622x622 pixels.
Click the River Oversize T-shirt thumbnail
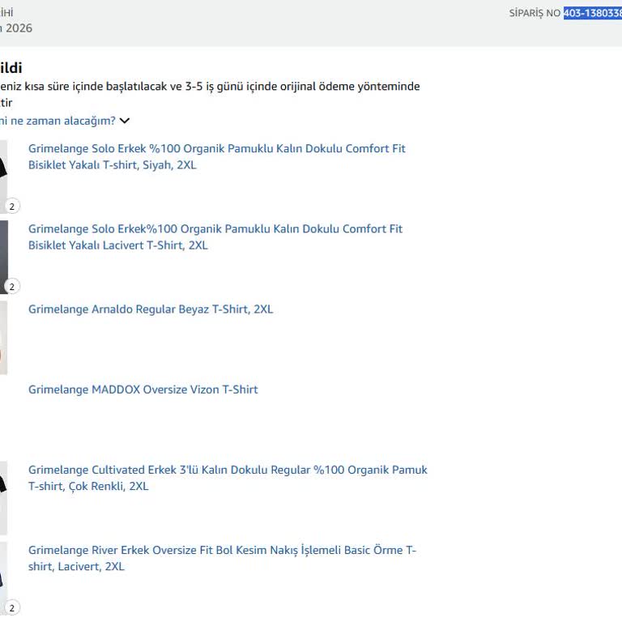(3, 578)
